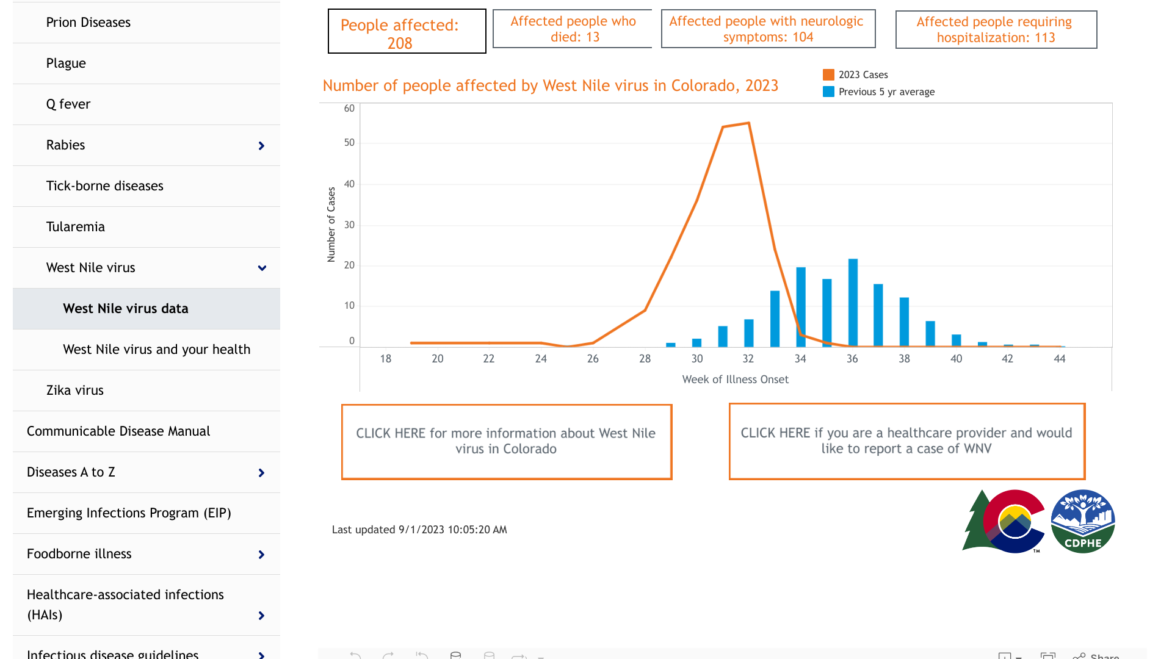Click the Tableau data refresh cylinder icon
Viewport: 1172px width, 659px height.
click(455, 655)
